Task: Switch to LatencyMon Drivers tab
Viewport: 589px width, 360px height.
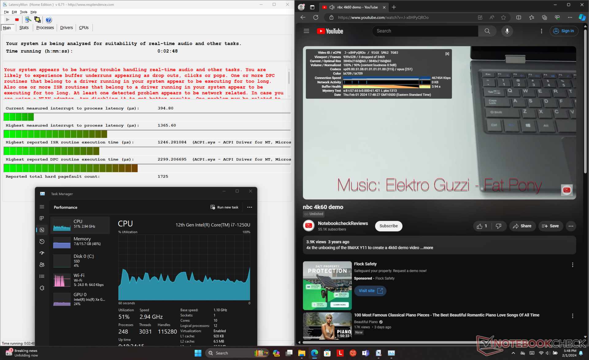Action: coord(66,28)
